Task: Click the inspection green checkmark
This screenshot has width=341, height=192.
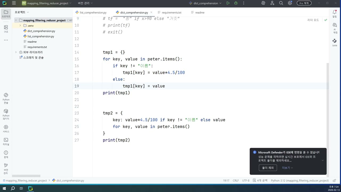Action: point(326,20)
